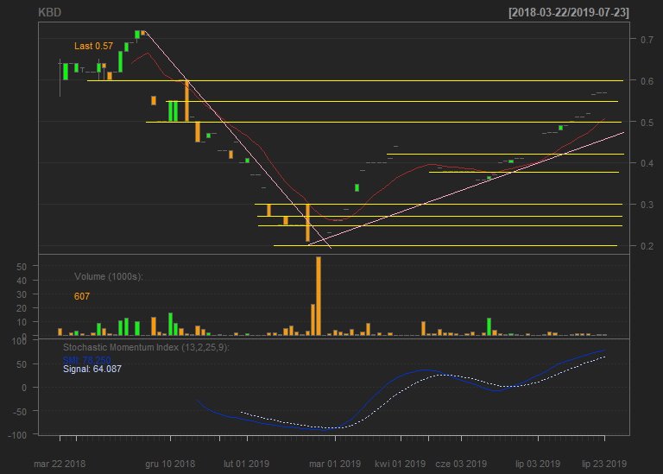Click the 'Signal: 64.087' value
663x474 pixels.
92,369
